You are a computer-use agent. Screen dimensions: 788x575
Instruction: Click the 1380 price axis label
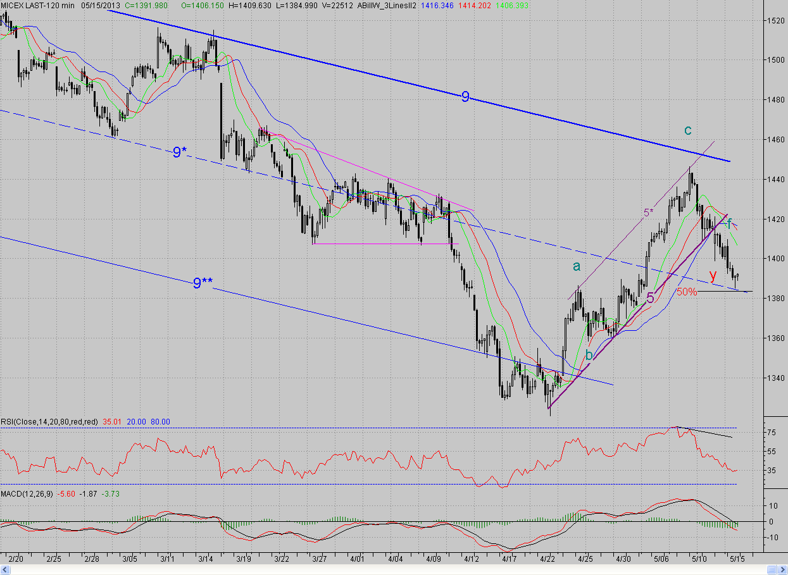tap(776, 299)
